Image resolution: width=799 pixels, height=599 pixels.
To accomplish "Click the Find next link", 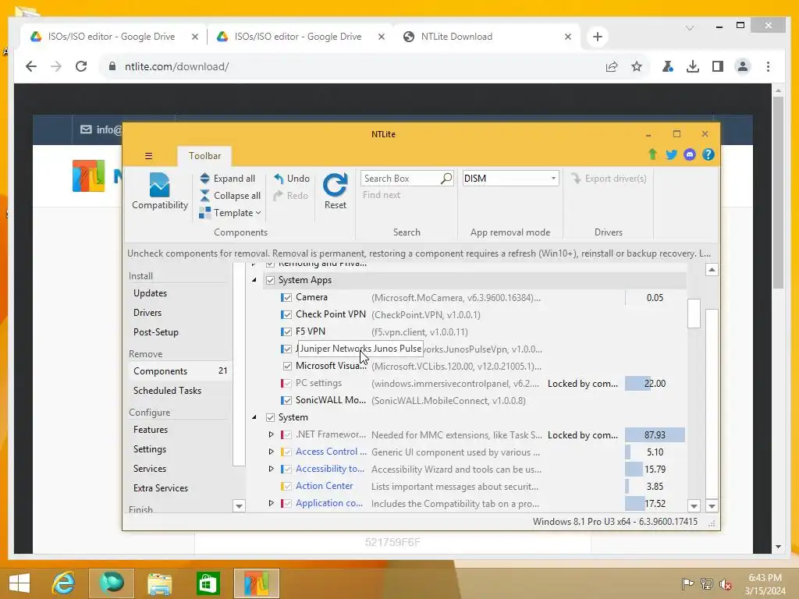I will [381, 195].
